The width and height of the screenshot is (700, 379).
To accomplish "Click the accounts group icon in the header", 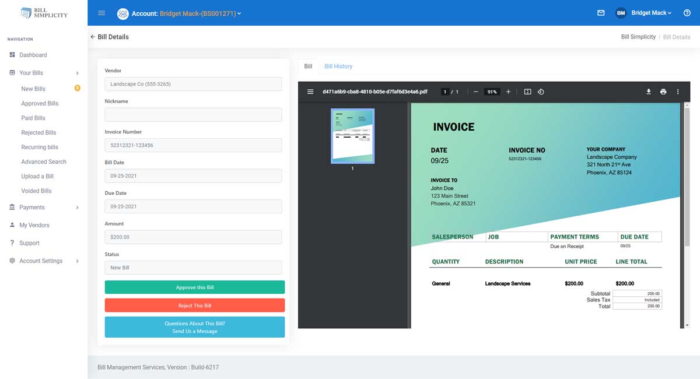I will click(x=123, y=13).
